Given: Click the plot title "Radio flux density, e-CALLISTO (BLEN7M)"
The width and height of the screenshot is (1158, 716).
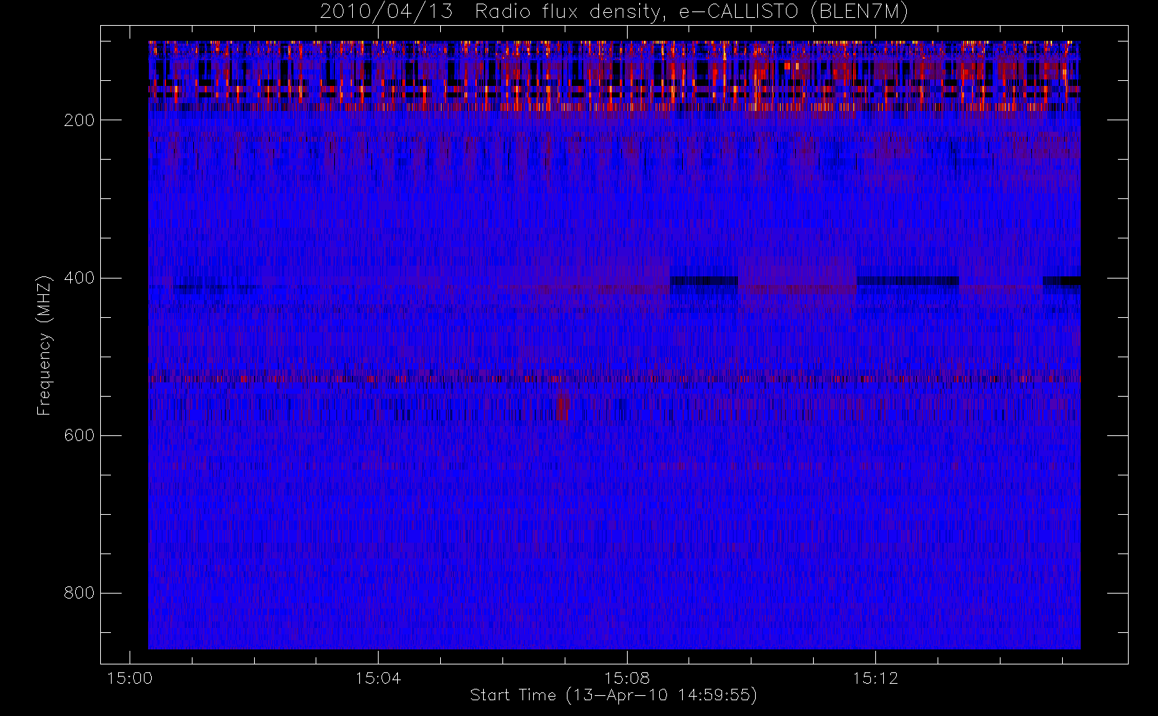Looking at the screenshot, I should click(x=691, y=12).
